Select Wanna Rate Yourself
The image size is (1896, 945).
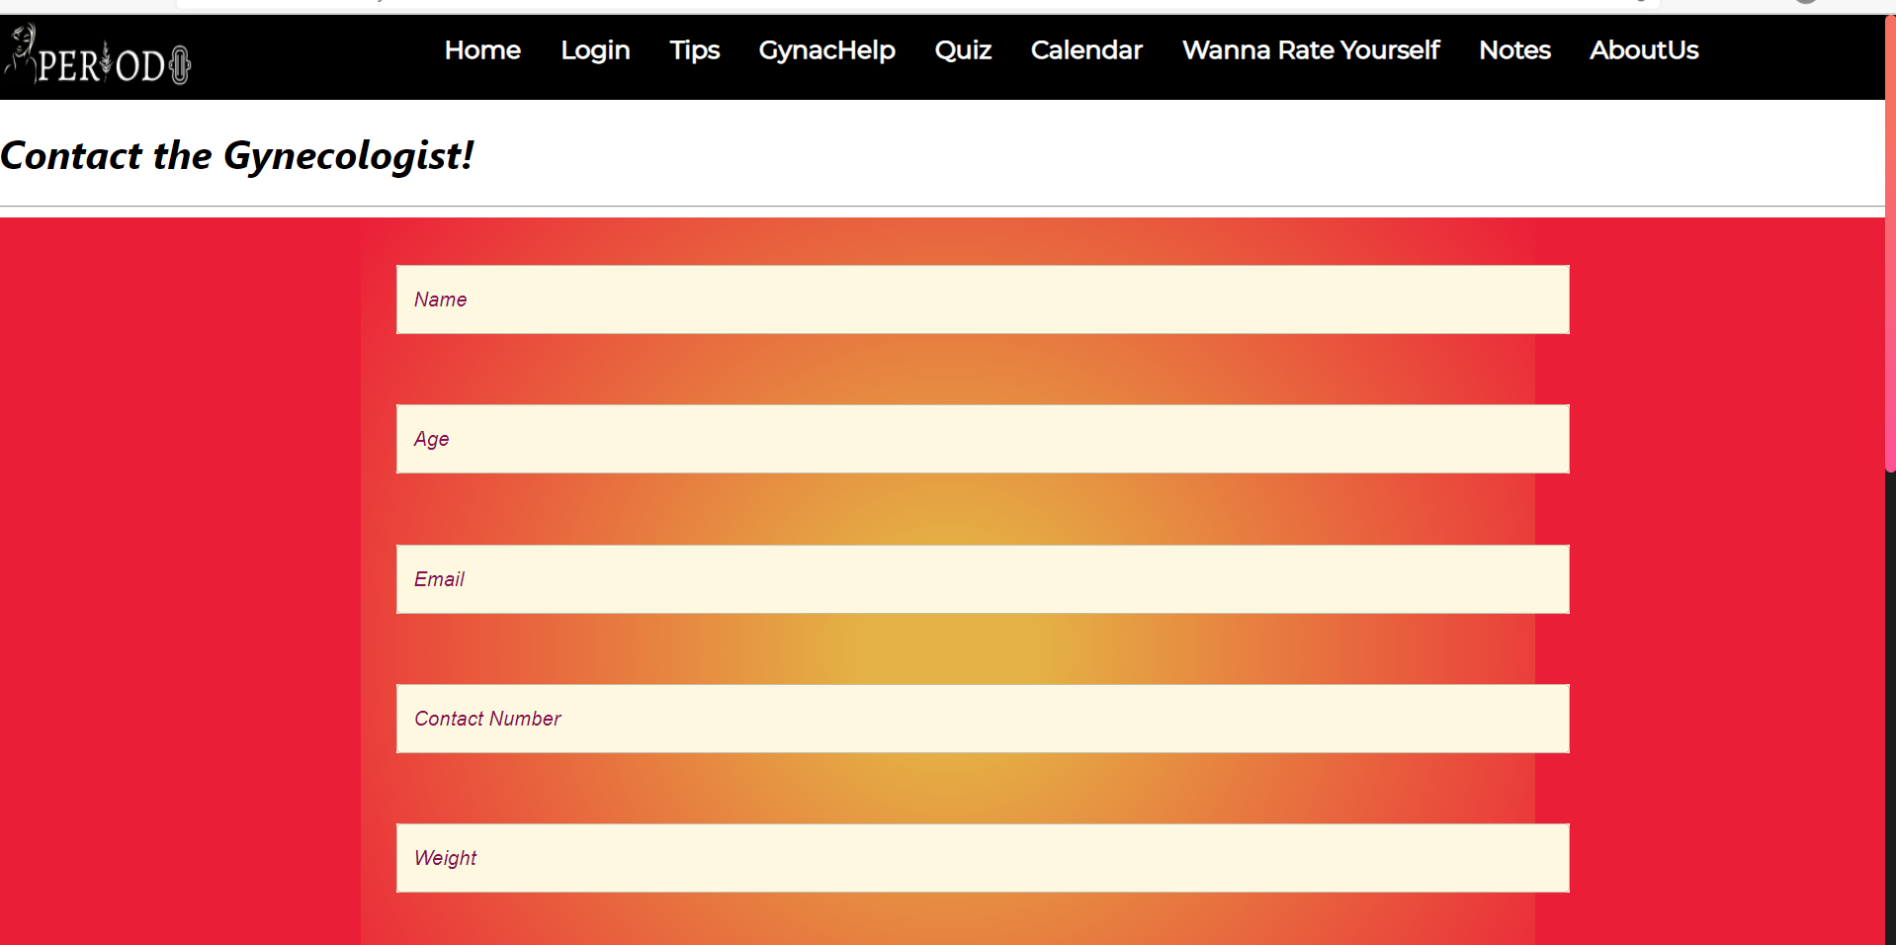click(1310, 50)
